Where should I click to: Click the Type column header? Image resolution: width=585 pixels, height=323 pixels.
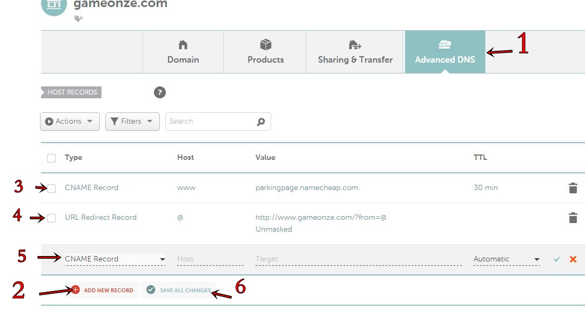73,157
